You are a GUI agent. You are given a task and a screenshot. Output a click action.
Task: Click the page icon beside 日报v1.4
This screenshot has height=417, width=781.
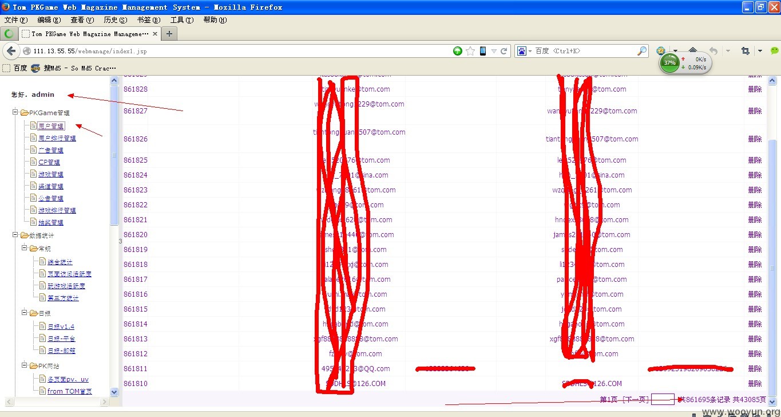pyautogui.click(x=42, y=326)
